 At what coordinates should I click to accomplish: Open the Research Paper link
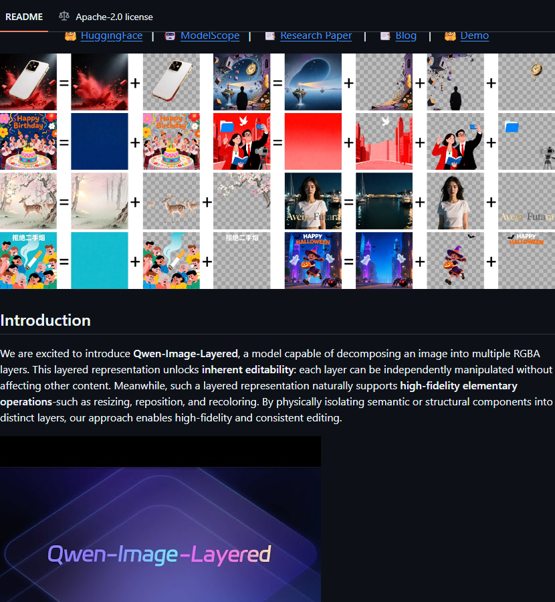tap(316, 35)
